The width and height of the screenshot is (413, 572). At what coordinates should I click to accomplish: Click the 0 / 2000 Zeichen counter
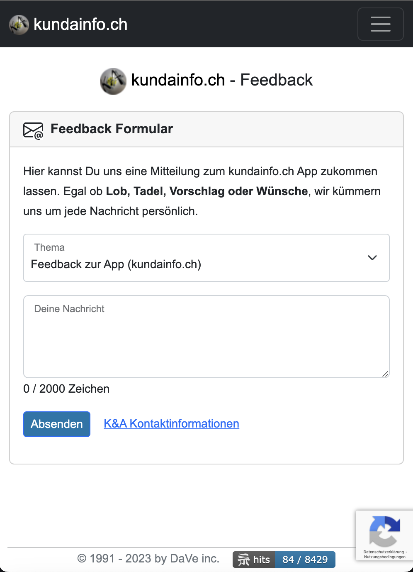[x=66, y=389]
